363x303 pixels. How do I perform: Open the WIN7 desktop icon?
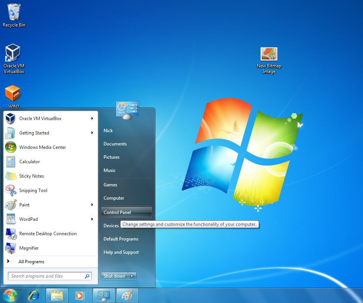(12, 95)
